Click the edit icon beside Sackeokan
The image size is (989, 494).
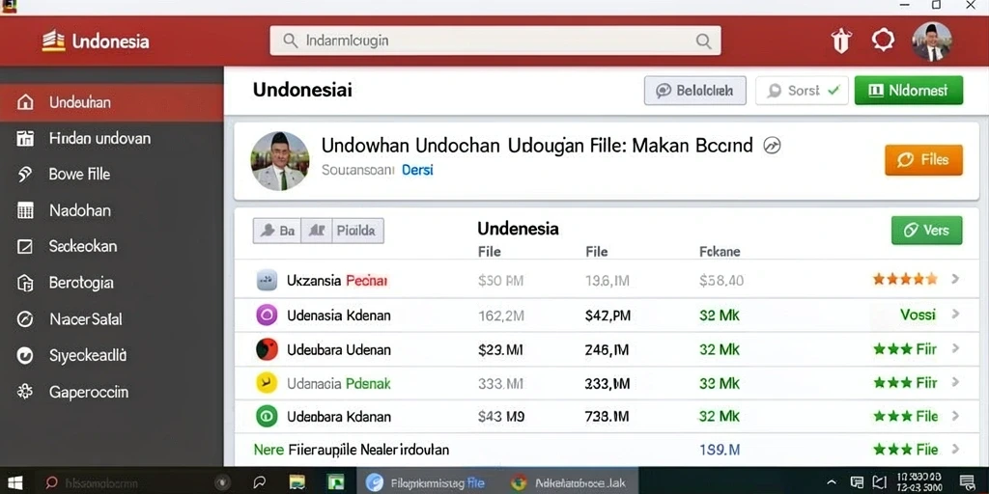click(25, 246)
